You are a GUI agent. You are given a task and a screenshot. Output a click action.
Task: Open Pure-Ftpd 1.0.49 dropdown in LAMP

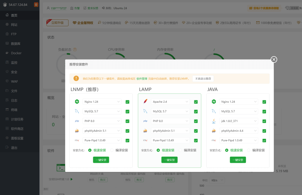[x=170, y=140]
